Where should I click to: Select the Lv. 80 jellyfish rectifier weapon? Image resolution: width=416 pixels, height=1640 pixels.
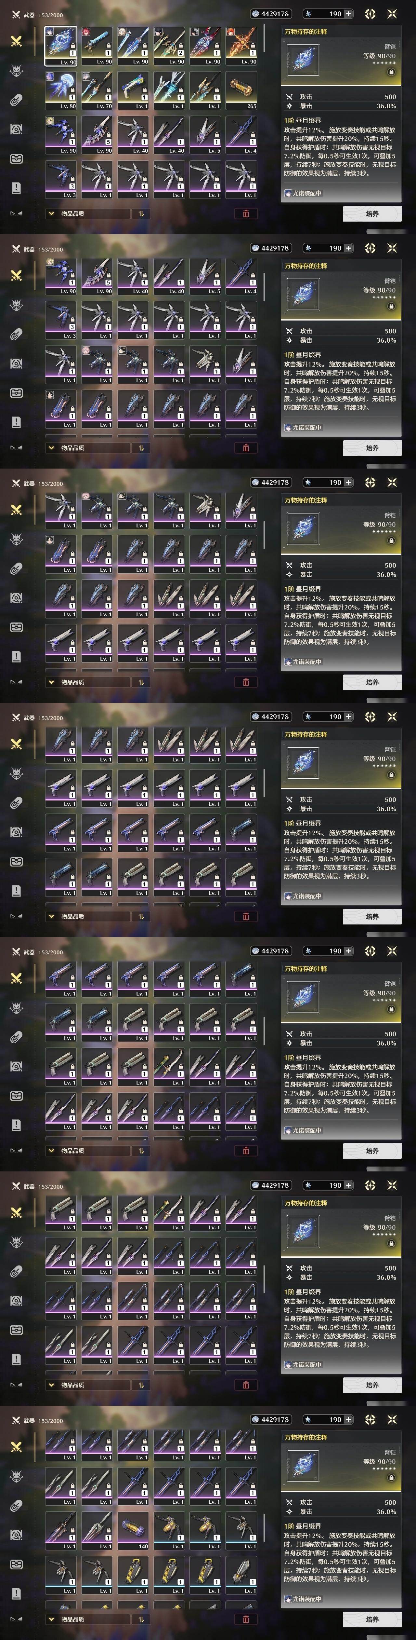point(60,90)
